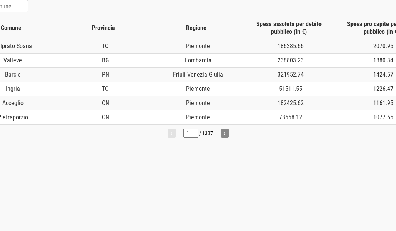Click the Acceglio comune cell
This screenshot has height=231, width=396.
[x=13, y=103]
